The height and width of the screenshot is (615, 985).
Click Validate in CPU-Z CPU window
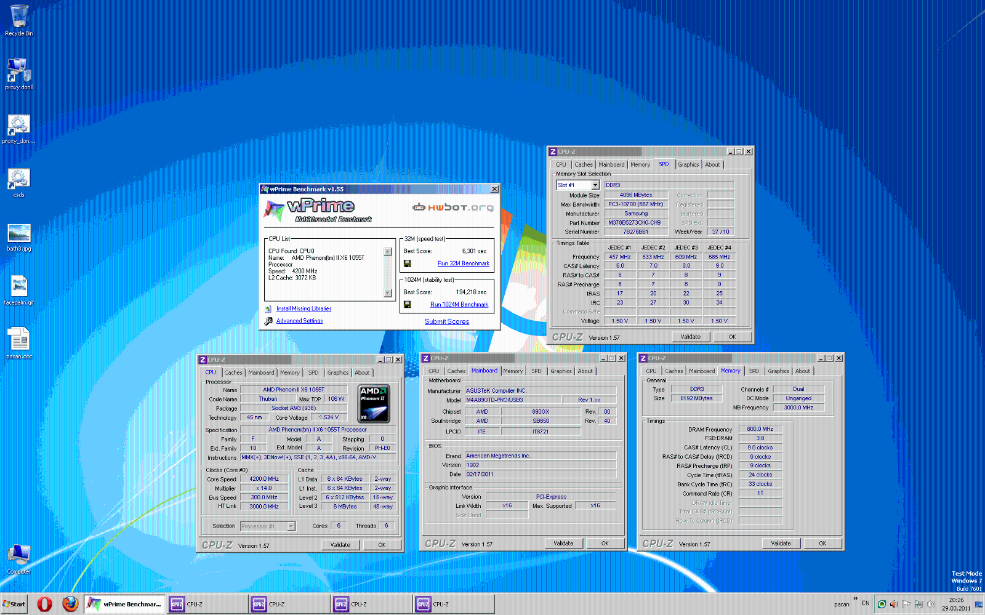pyautogui.click(x=340, y=545)
